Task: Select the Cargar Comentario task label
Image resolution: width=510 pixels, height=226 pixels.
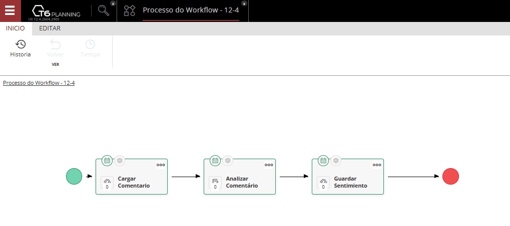Action: click(x=134, y=182)
